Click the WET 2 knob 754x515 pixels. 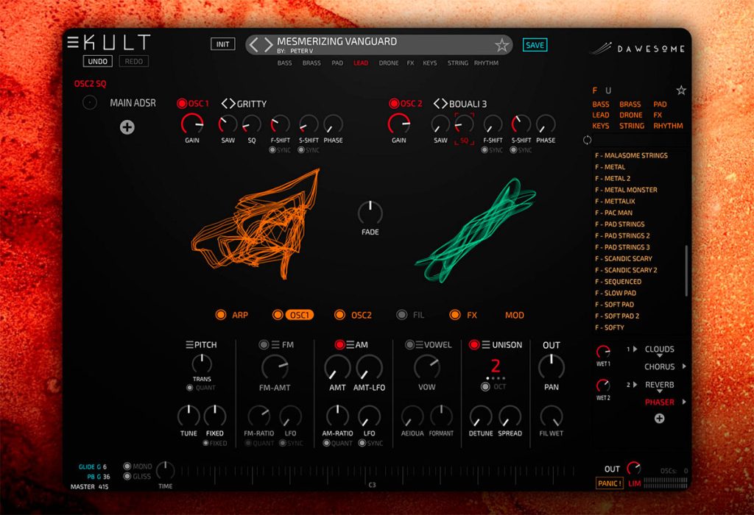pos(603,386)
